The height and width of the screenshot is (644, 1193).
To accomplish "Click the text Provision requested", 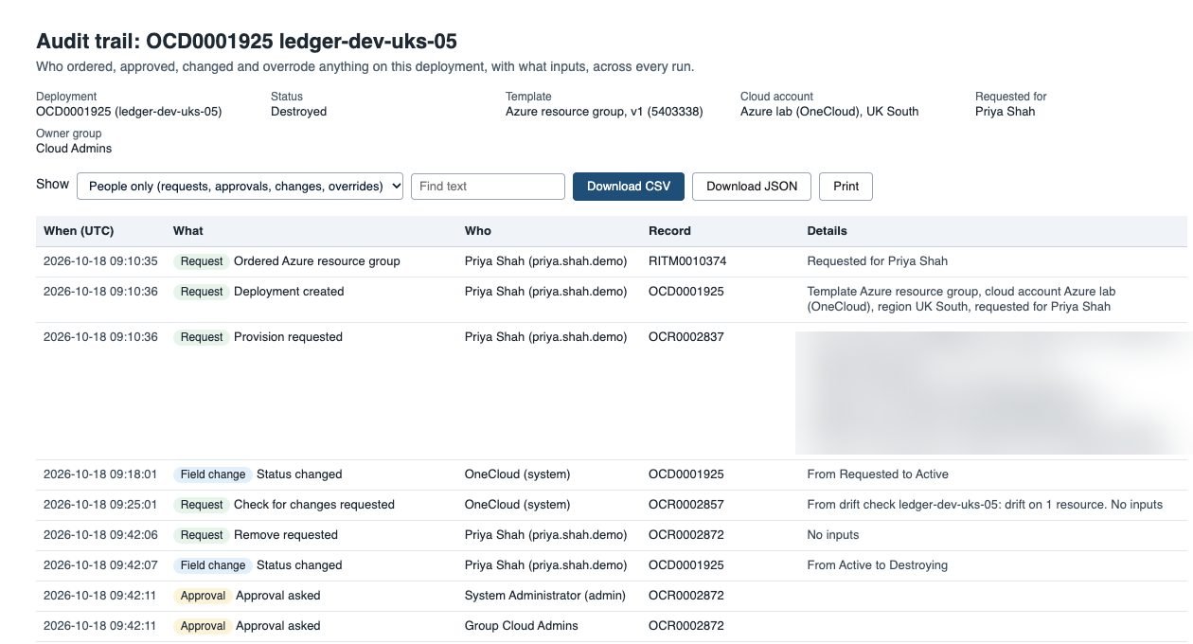I will [x=288, y=337].
